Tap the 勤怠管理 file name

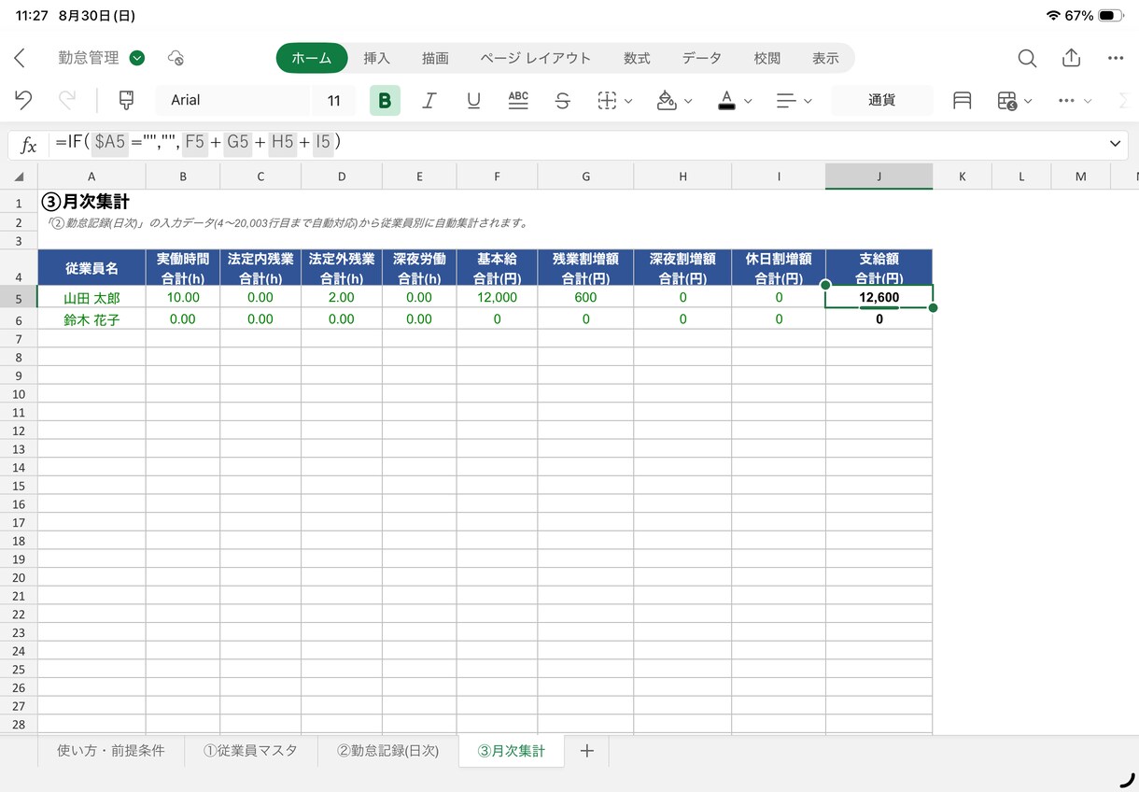pos(89,58)
